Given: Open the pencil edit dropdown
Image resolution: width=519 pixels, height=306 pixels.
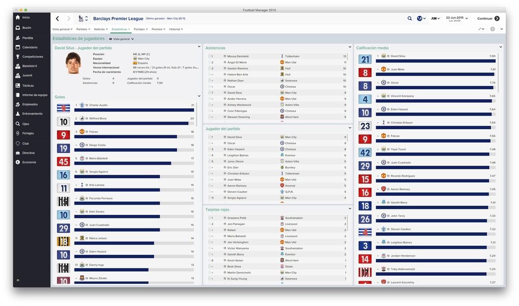Looking at the screenshot, I should (481, 29).
